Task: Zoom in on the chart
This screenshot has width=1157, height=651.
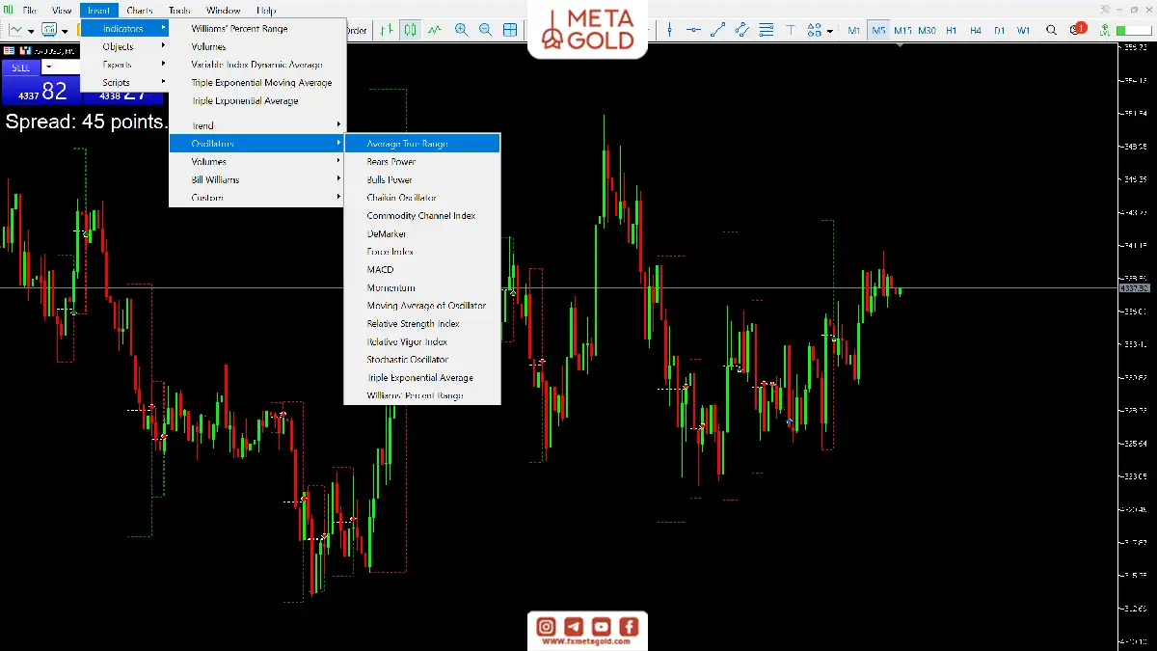Action: (x=461, y=30)
